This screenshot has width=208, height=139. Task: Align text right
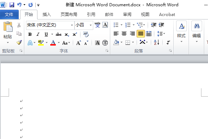[132, 34]
